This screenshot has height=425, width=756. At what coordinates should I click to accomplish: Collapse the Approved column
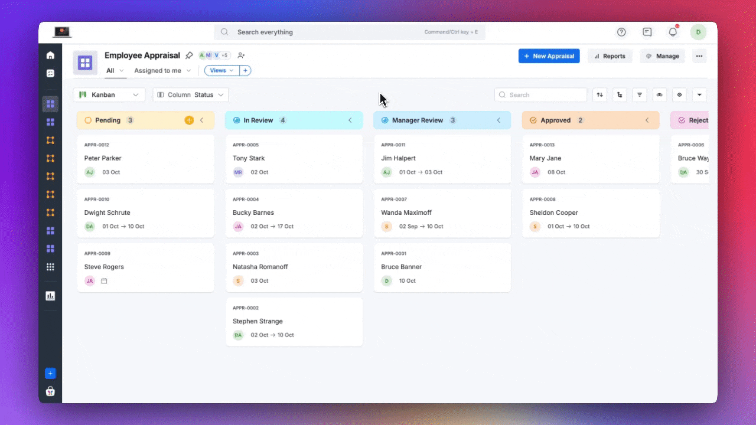(647, 120)
